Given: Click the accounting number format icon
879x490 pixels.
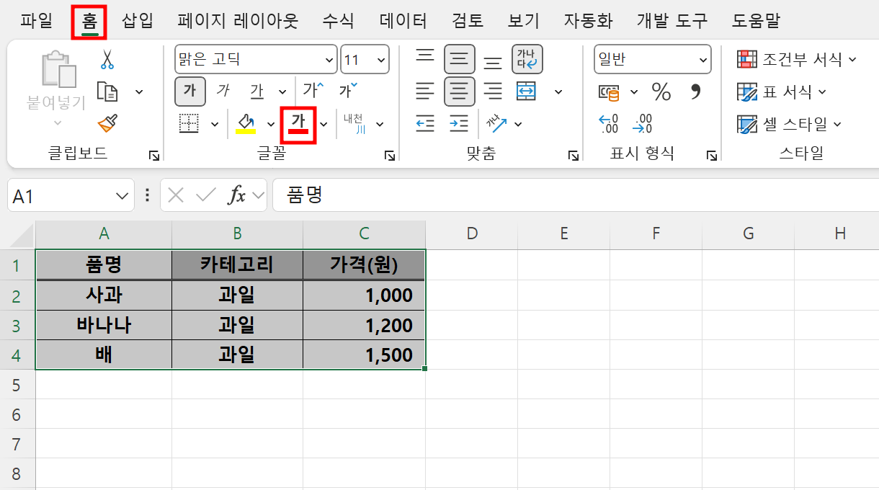Looking at the screenshot, I should click(x=610, y=92).
